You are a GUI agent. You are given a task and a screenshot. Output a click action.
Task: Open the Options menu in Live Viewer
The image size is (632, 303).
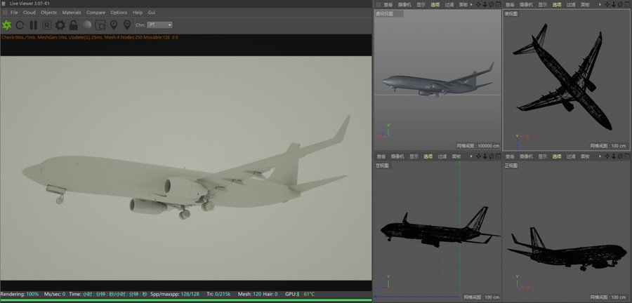pos(119,13)
